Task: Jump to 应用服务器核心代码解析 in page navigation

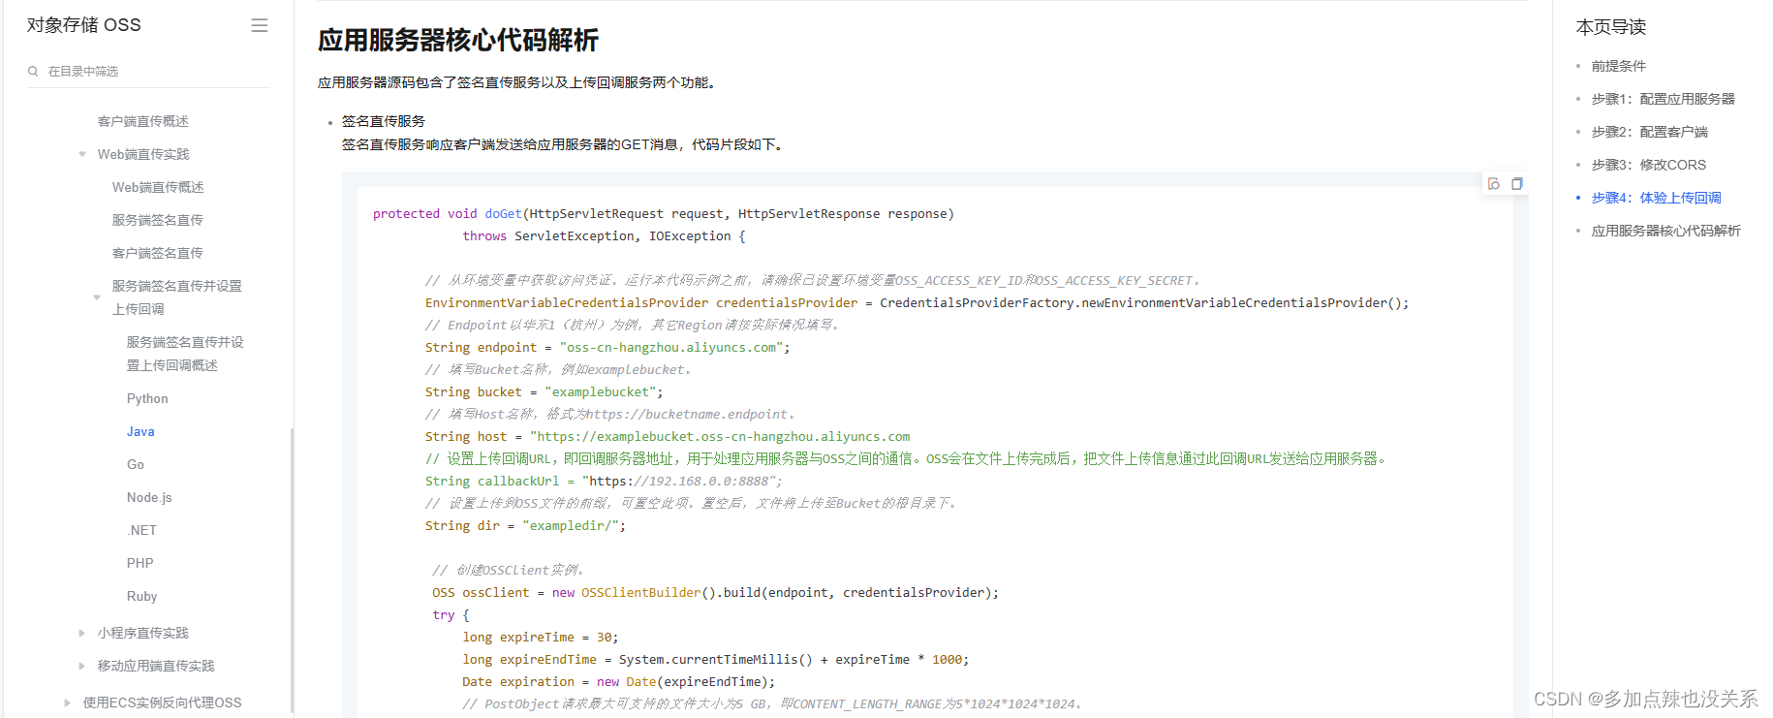Action: click(1666, 231)
